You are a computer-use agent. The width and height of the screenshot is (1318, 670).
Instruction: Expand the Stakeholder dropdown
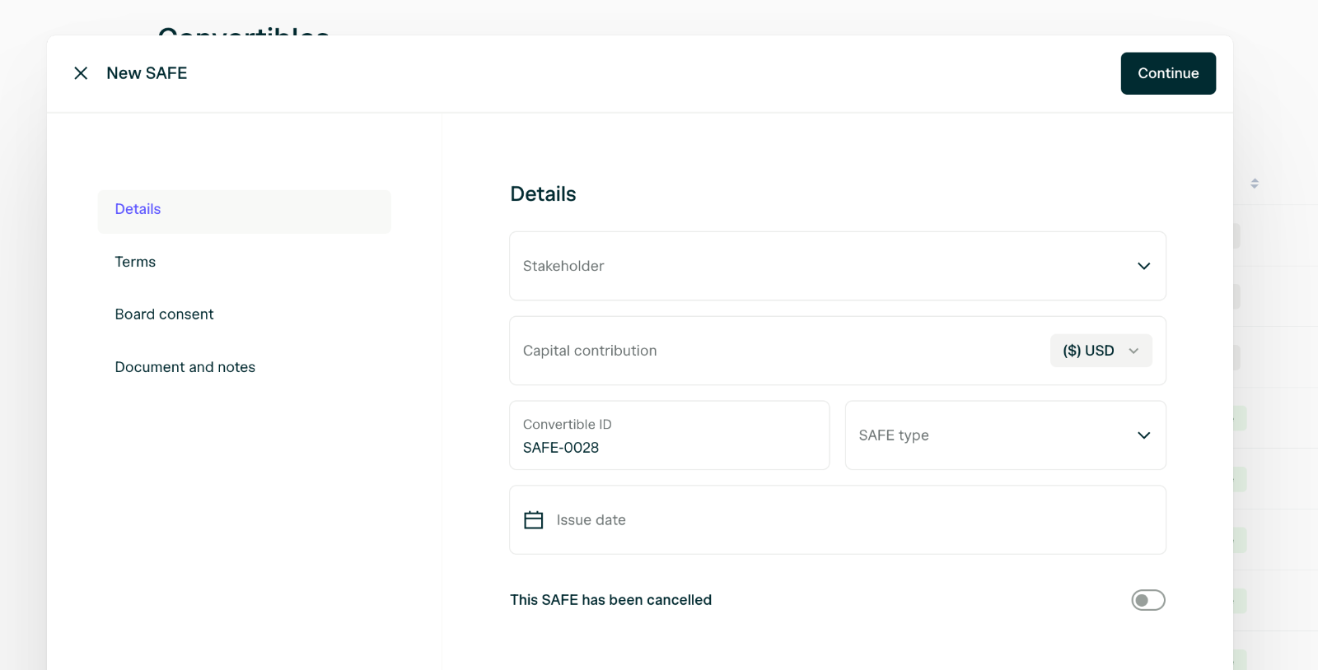pos(838,266)
